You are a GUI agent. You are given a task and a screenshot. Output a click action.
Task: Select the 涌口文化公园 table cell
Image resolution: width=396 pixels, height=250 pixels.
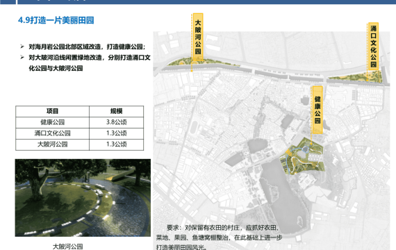(52, 133)
